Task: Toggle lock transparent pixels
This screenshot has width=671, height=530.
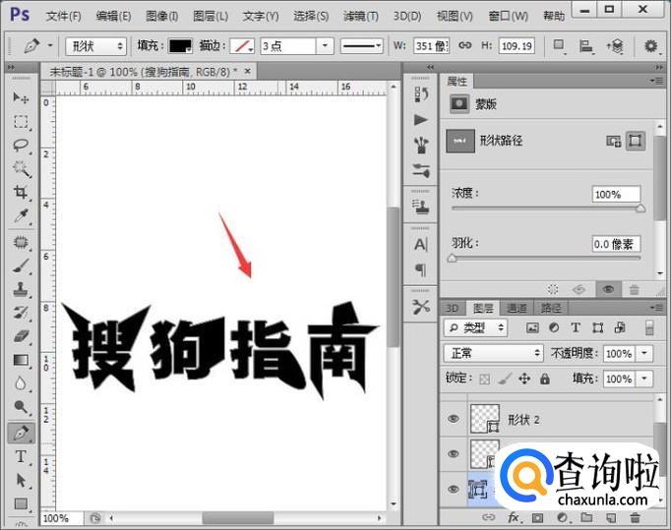Action: [x=484, y=379]
